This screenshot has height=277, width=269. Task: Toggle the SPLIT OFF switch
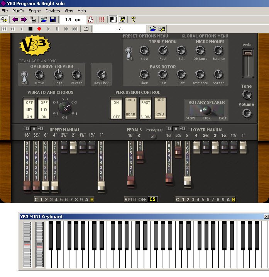pos(135,199)
